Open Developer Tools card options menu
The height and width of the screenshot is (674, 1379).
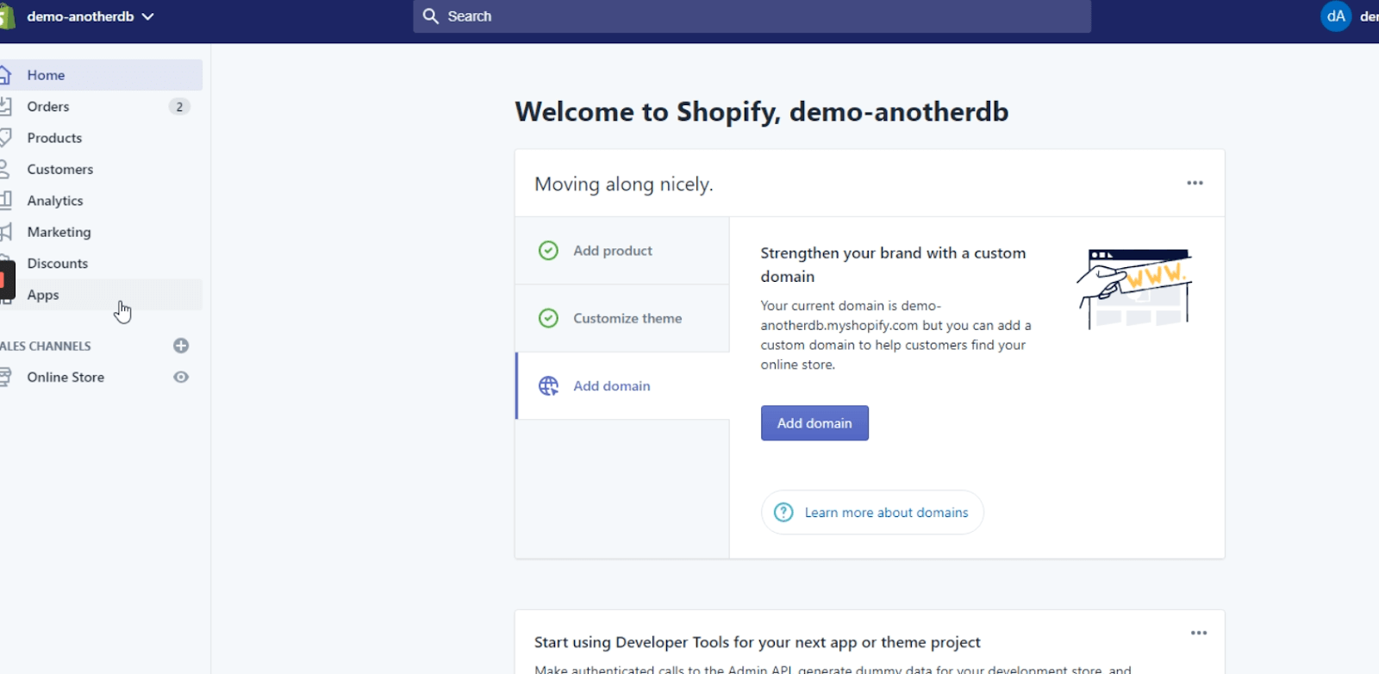pyautogui.click(x=1199, y=633)
